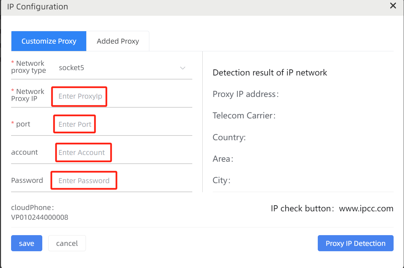
Task: Run Proxy IP Detection
Action: 355,244
